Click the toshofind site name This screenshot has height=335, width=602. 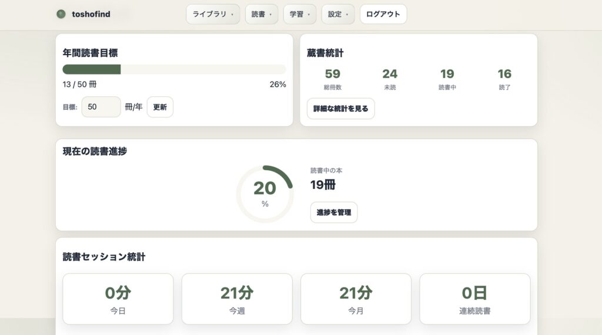pyautogui.click(x=91, y=14)
